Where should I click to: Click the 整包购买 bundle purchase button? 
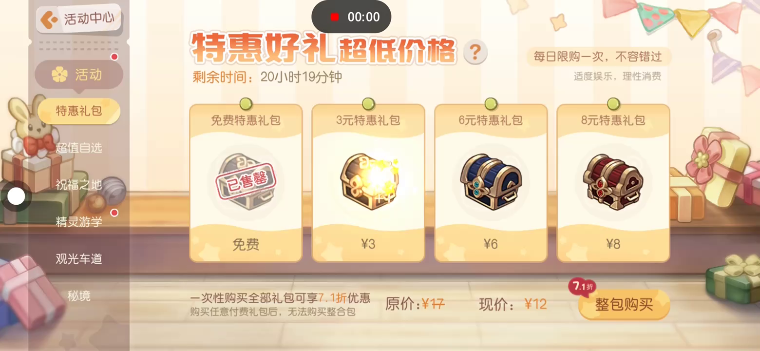pos(624,305)
